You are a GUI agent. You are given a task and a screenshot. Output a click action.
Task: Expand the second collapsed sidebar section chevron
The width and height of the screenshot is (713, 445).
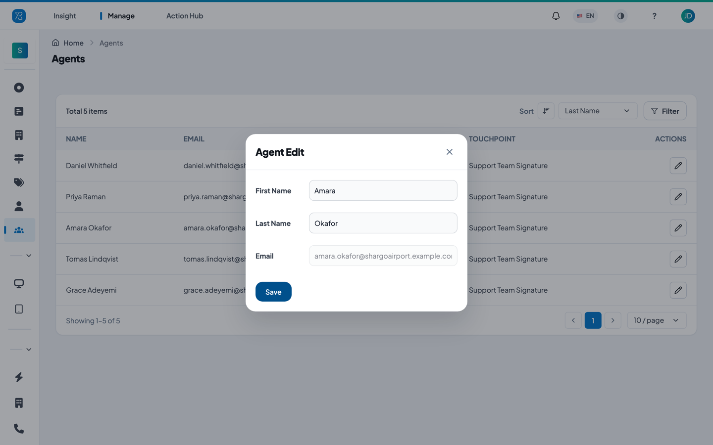(29, 350)
